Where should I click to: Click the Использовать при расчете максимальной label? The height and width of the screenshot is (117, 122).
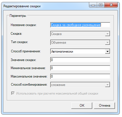[57, 93]
